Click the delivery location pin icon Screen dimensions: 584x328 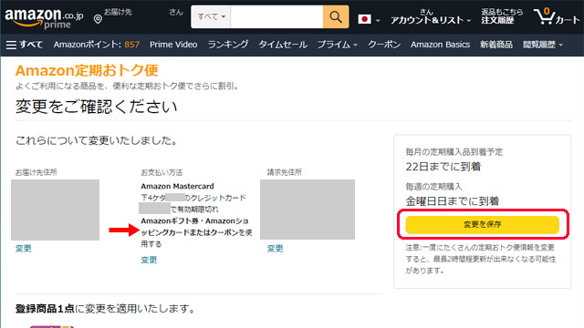click(98, 19)
